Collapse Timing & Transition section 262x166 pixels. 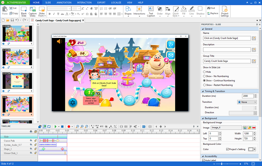(203, 91)
